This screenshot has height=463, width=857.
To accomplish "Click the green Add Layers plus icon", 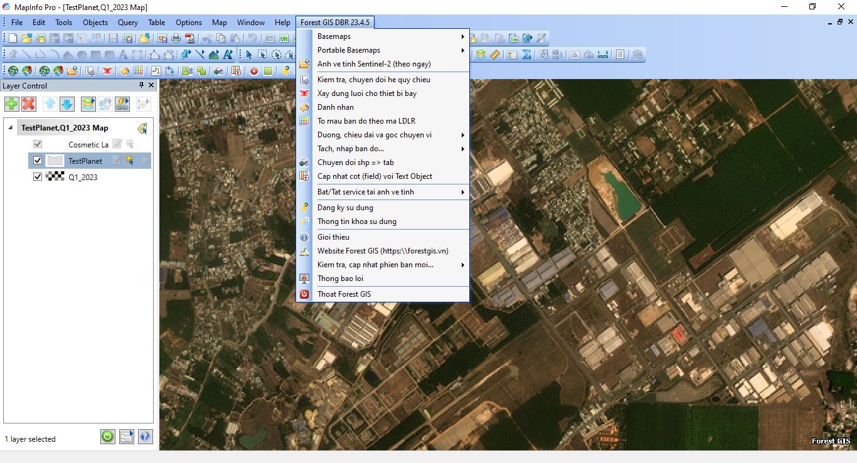I will (x=12, y=104).
